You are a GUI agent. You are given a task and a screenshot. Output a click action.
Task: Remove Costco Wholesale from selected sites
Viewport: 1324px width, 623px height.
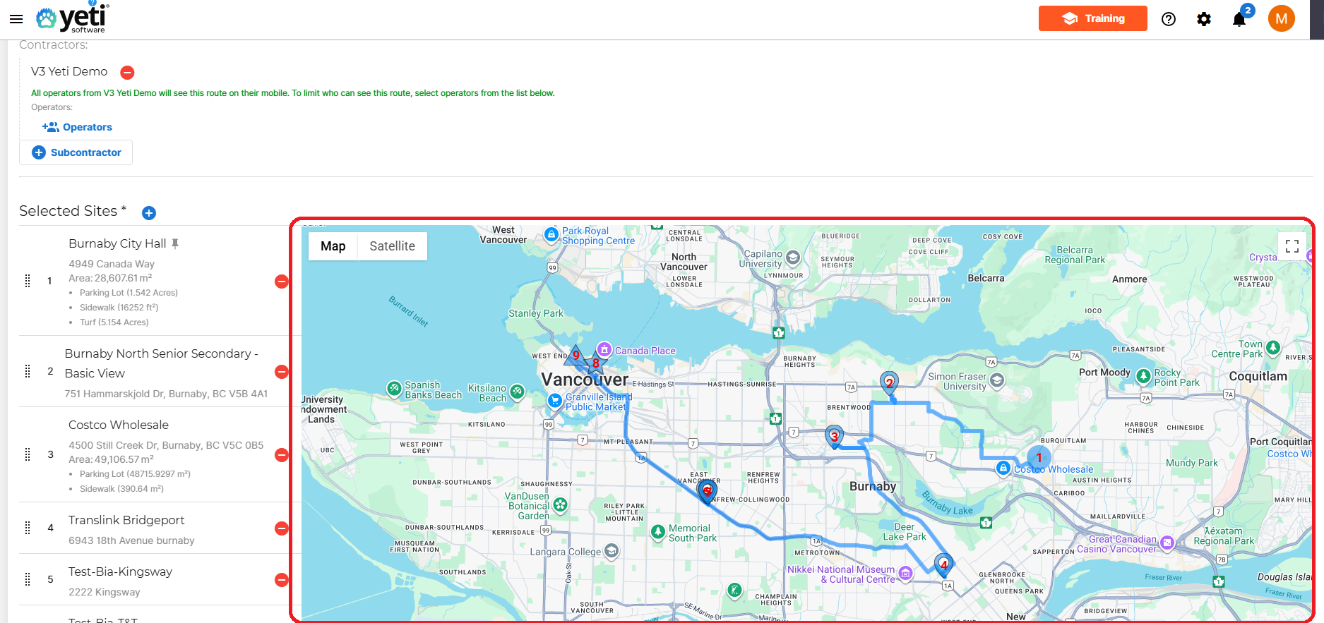(x=281, y=455)
